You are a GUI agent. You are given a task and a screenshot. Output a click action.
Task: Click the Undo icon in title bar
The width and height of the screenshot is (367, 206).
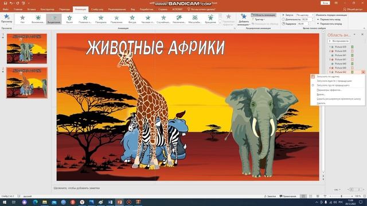(x=11, y=3)
